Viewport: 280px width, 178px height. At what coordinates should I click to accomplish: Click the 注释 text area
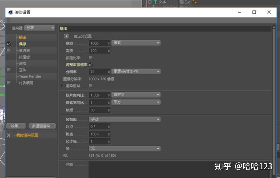[180, 170]
